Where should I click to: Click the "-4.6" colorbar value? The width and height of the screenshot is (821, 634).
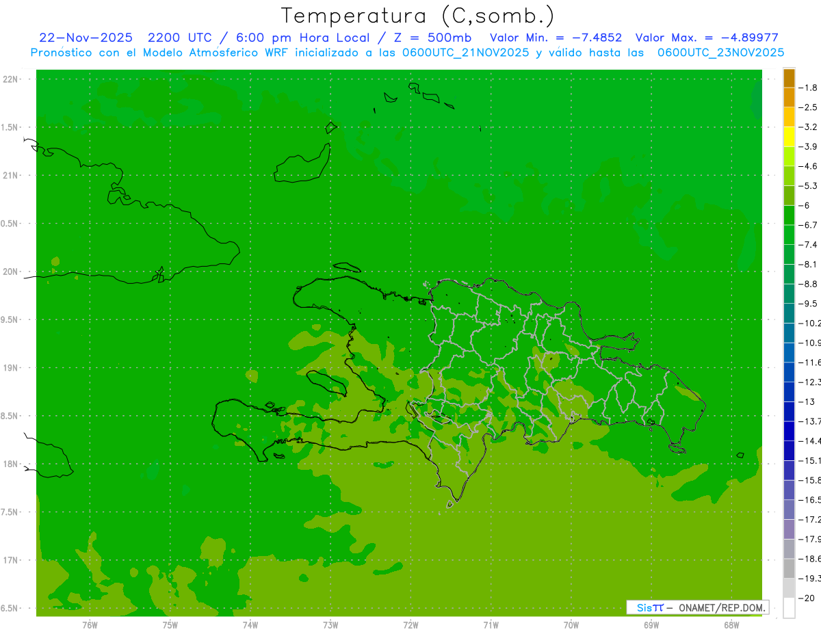coord(808,166)
